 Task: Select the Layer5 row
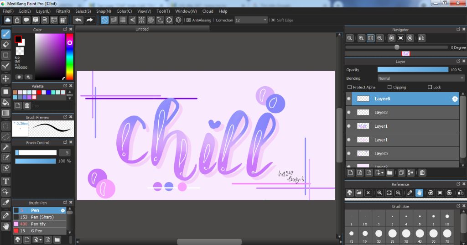402,153
